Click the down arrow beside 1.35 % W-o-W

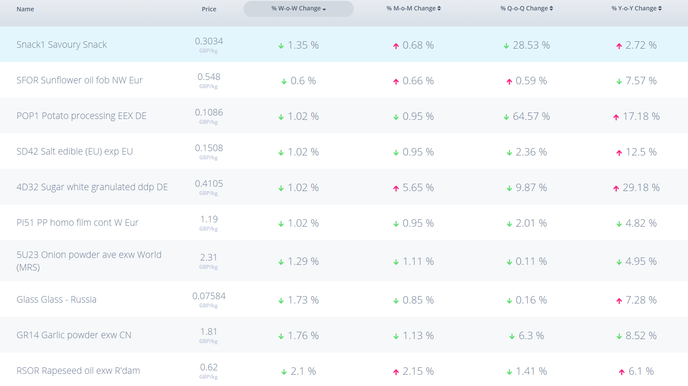[281, 46]
